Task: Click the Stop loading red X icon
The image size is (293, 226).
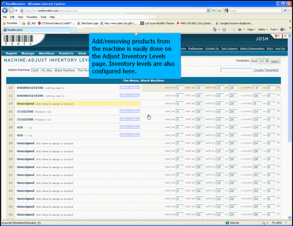Action: coord(219,11)
